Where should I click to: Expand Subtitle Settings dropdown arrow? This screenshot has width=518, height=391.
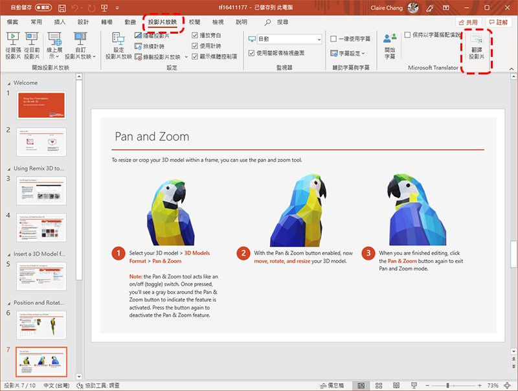pyautogui.click(x=363, y=53)
